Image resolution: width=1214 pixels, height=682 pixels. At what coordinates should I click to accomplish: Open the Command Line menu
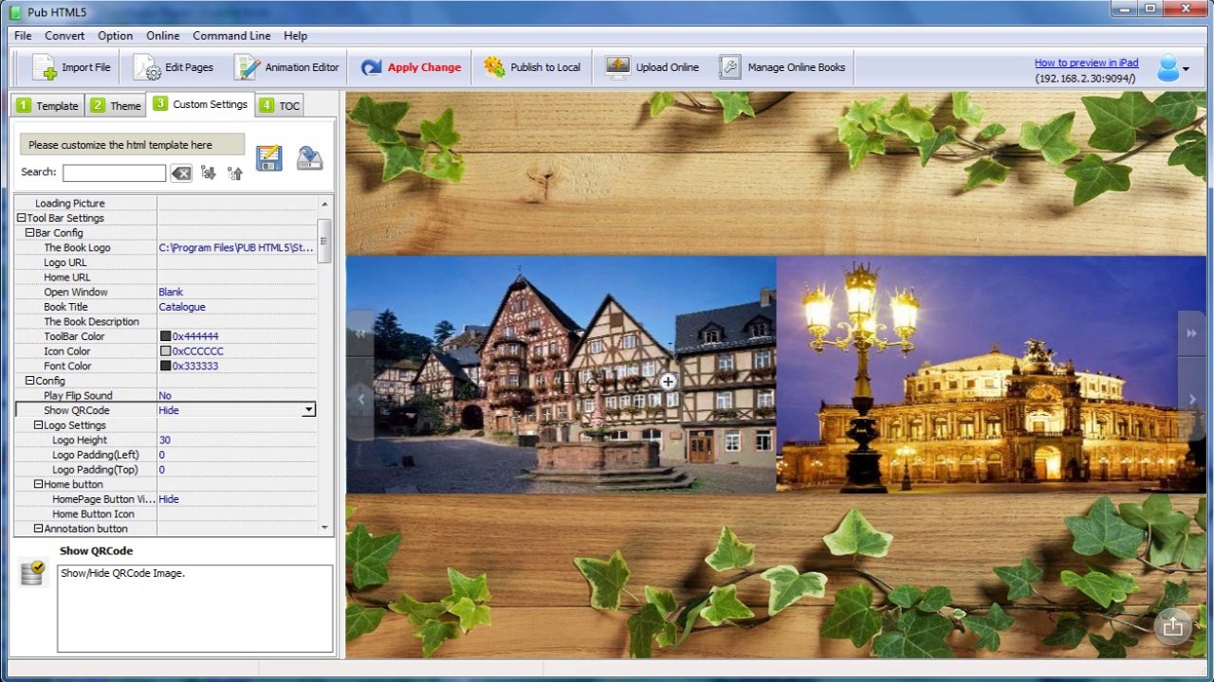(231, 36)
